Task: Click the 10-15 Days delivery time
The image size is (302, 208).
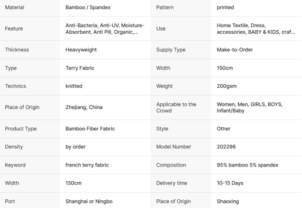Action: pyautogui.click(x=230, y=183)
